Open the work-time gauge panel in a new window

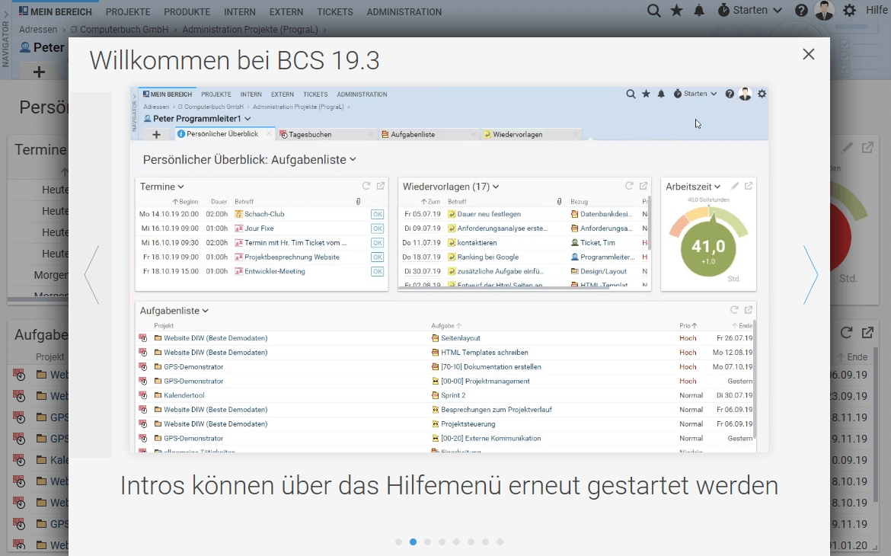867,148
